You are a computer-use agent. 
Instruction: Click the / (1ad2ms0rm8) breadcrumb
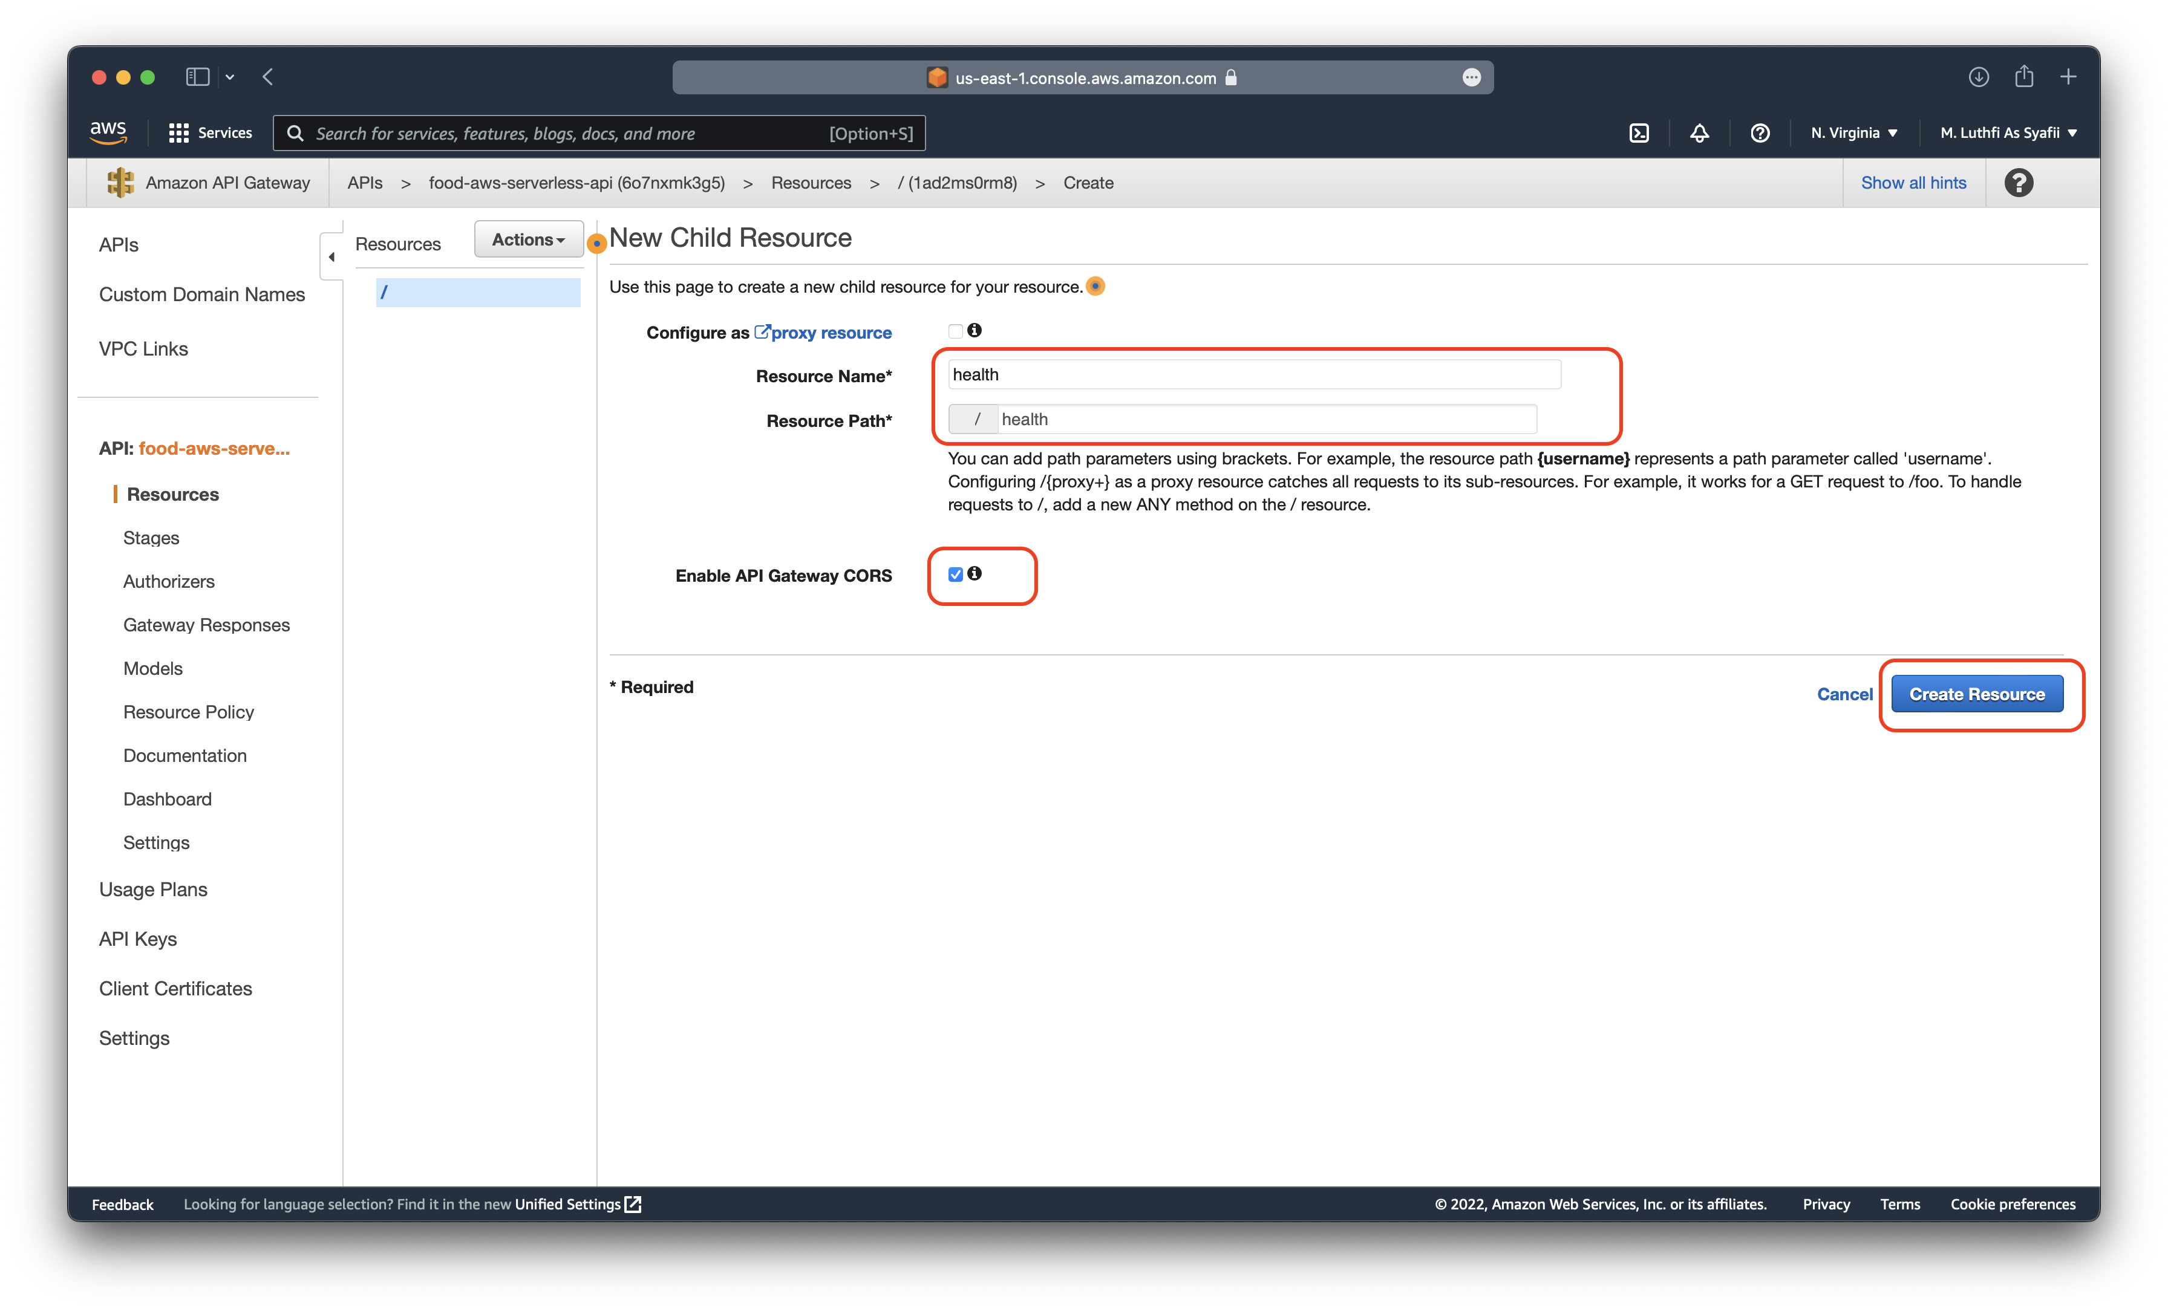(x=958, y=183)
